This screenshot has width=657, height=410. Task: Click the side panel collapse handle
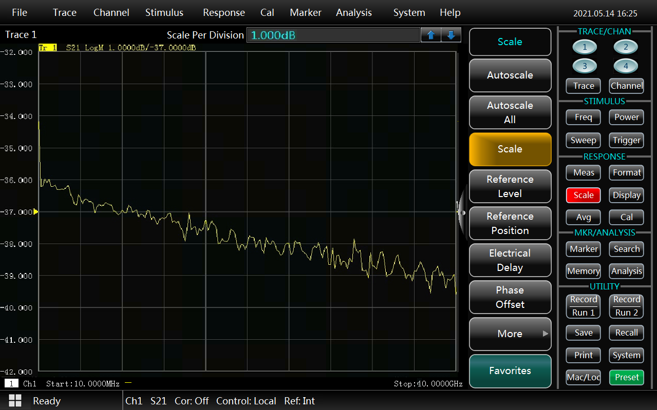(x=462, y=212)
